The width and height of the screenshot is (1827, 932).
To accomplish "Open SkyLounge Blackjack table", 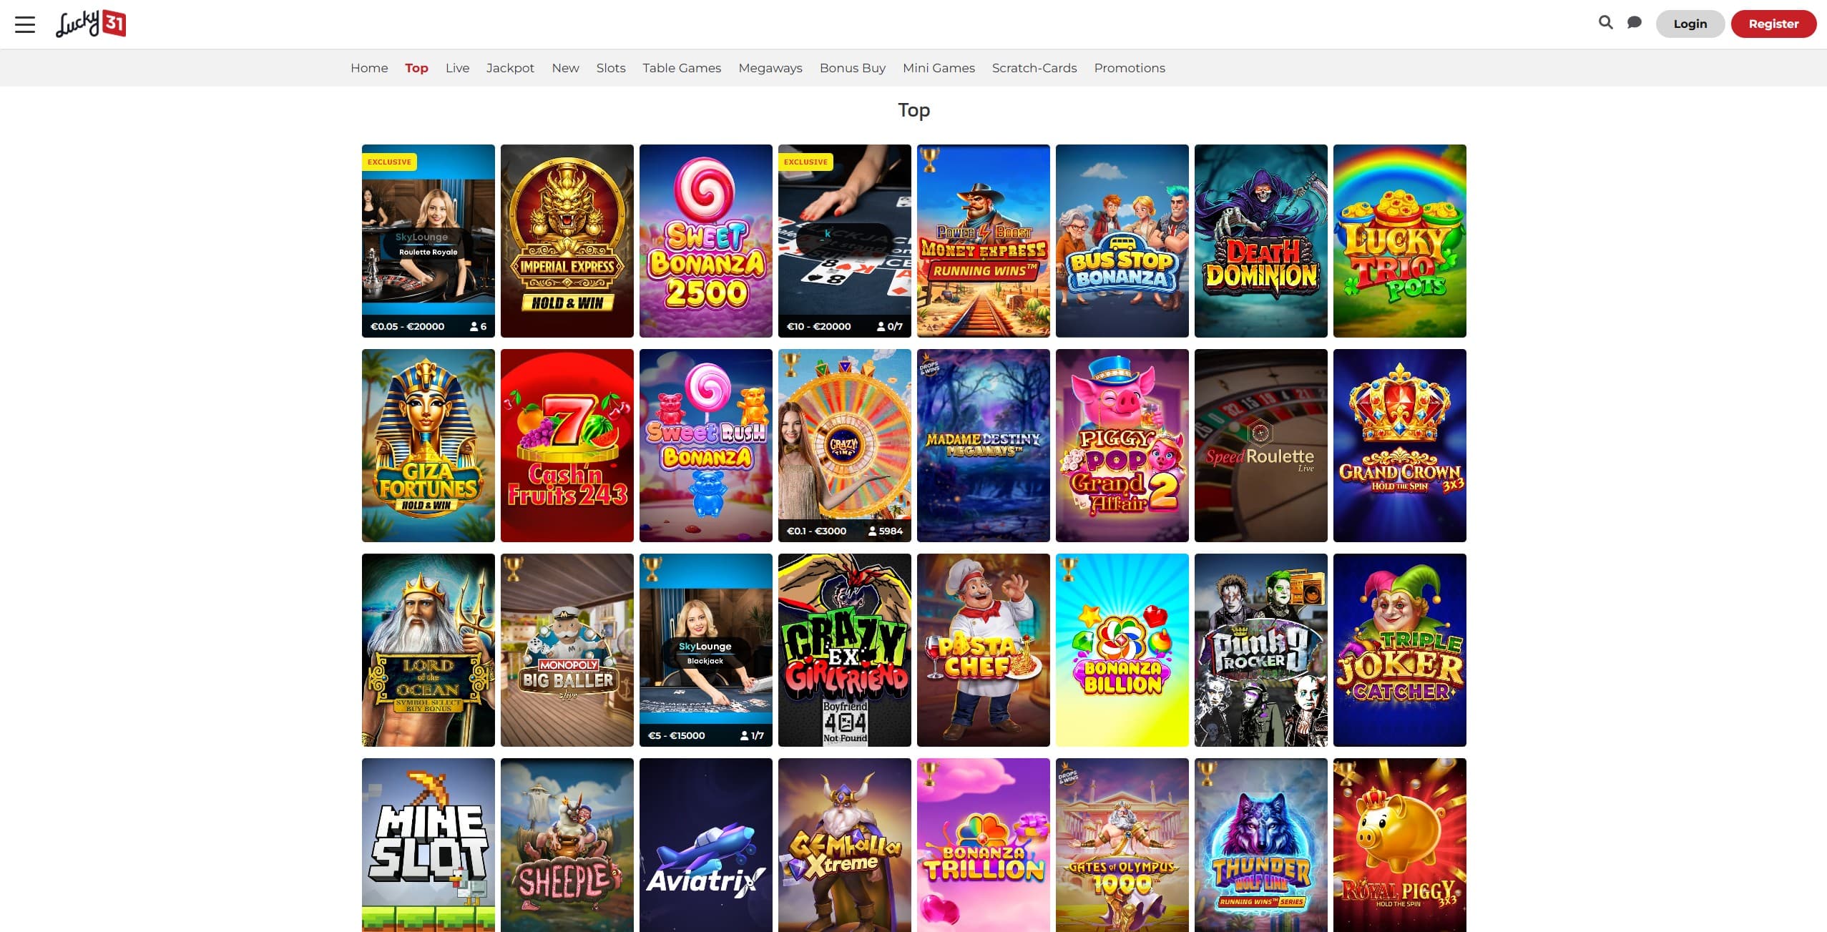I will pos(706,650).
